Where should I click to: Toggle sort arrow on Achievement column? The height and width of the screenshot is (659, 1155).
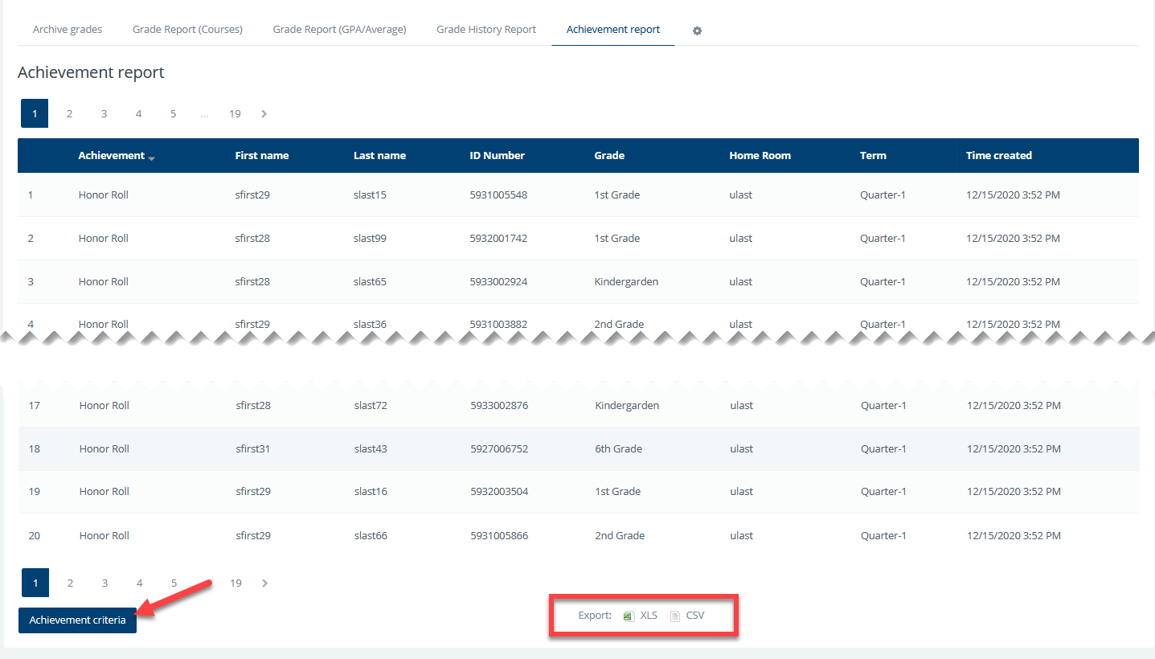pos(151,158)
